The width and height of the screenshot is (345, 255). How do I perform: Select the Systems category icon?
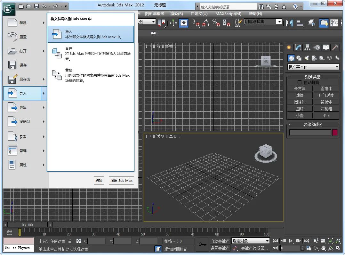(x=337, y=58)
